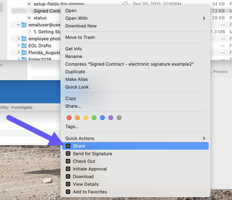Open the Open With submenu arrow

coord(204,18)
